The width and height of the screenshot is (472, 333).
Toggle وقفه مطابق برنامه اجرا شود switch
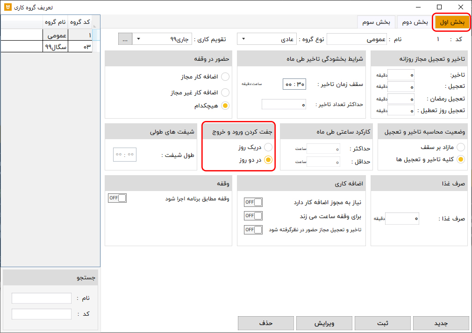point(117,198)
